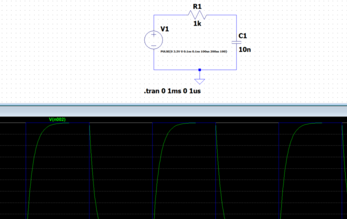Click the R1 reference label
The width and height of the screenshot is (347, 219).
(198, 7)
